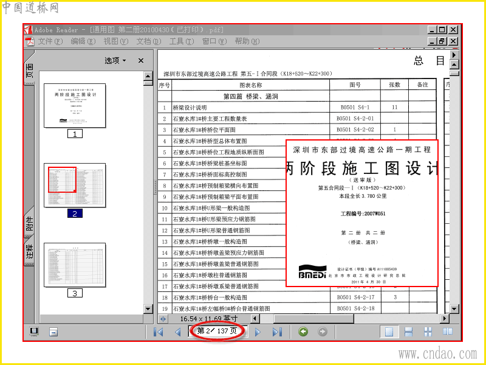
Task: Open the 文件 menu
Action: point(50,41)
